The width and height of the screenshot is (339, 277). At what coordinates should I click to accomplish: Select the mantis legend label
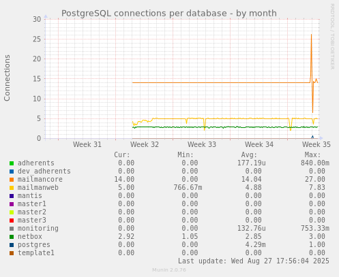(30, 195)
